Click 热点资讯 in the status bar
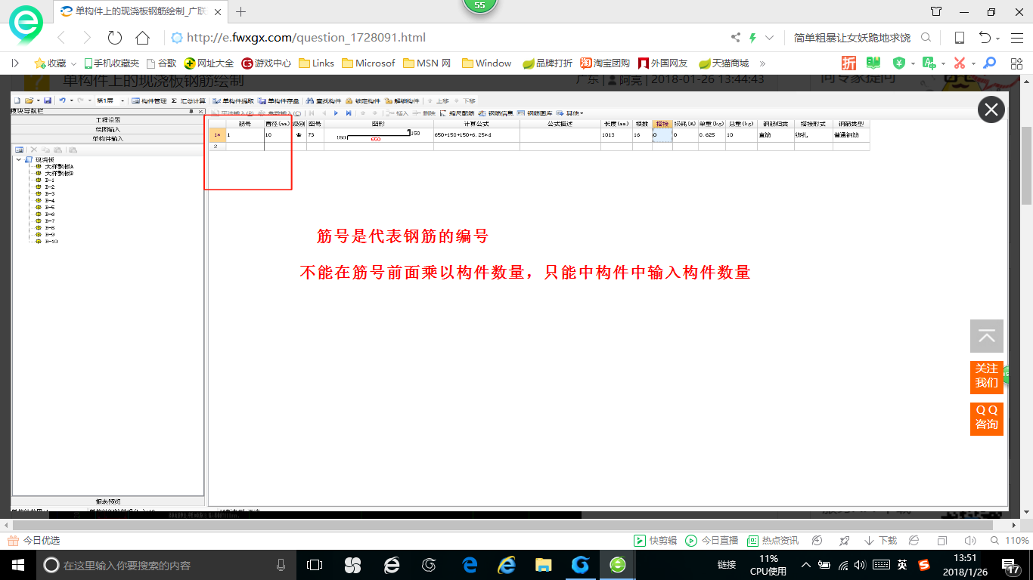The height and width of the screenshot is (580, 1033). pos(772,541)
